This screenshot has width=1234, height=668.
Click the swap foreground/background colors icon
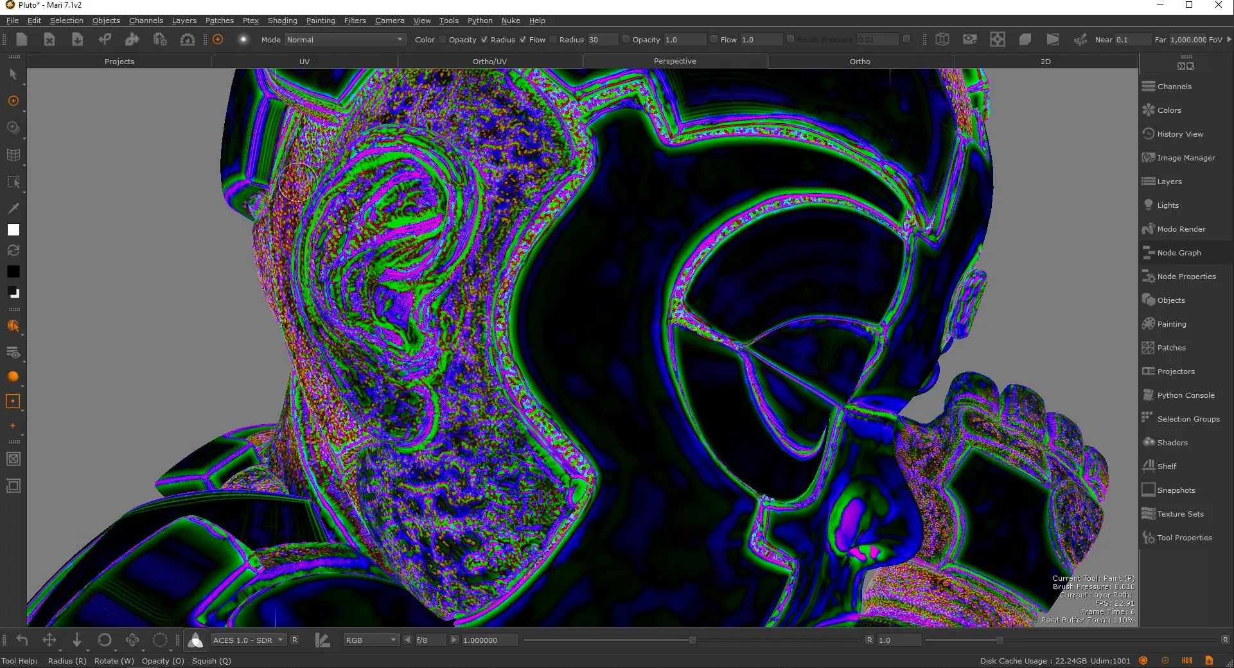13,250
